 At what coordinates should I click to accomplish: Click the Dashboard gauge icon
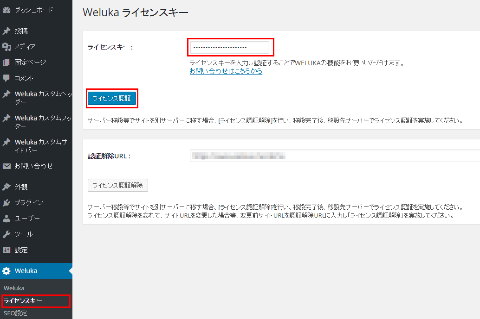pos(6,10)
